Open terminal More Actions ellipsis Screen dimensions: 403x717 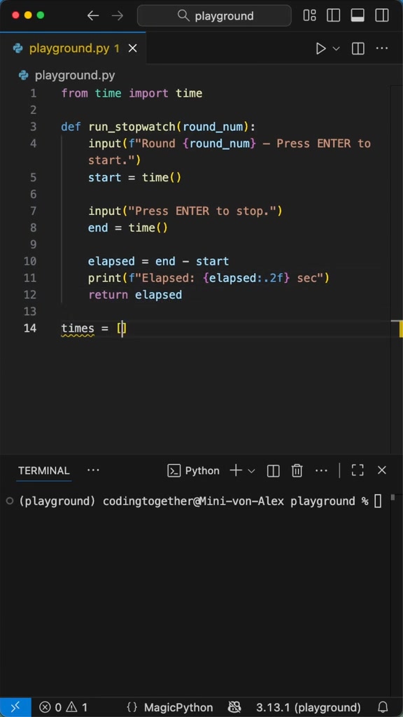pos(322,471)
